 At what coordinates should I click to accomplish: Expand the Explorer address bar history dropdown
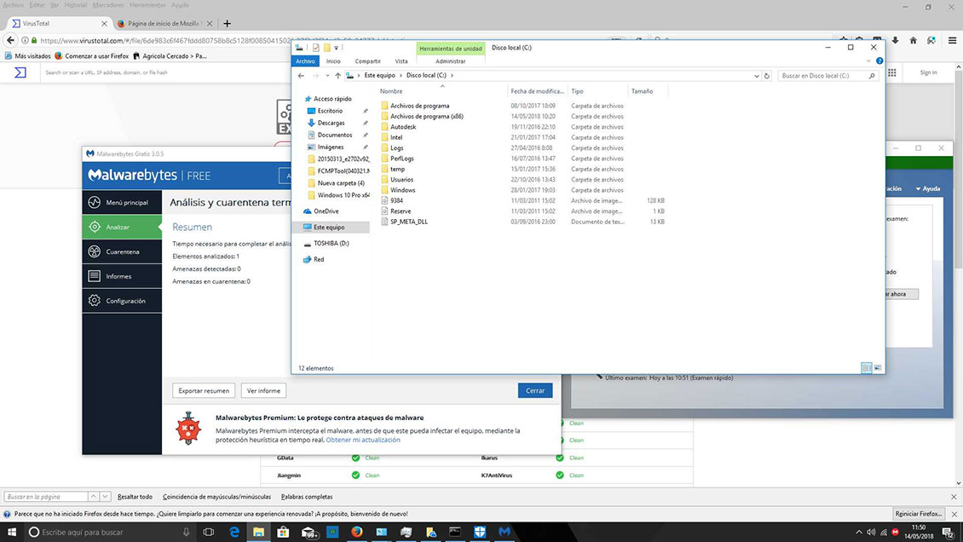(x=757, y=76)
